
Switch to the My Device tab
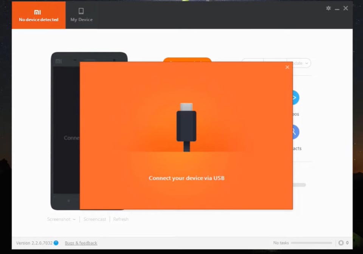[x=81, y=15]
